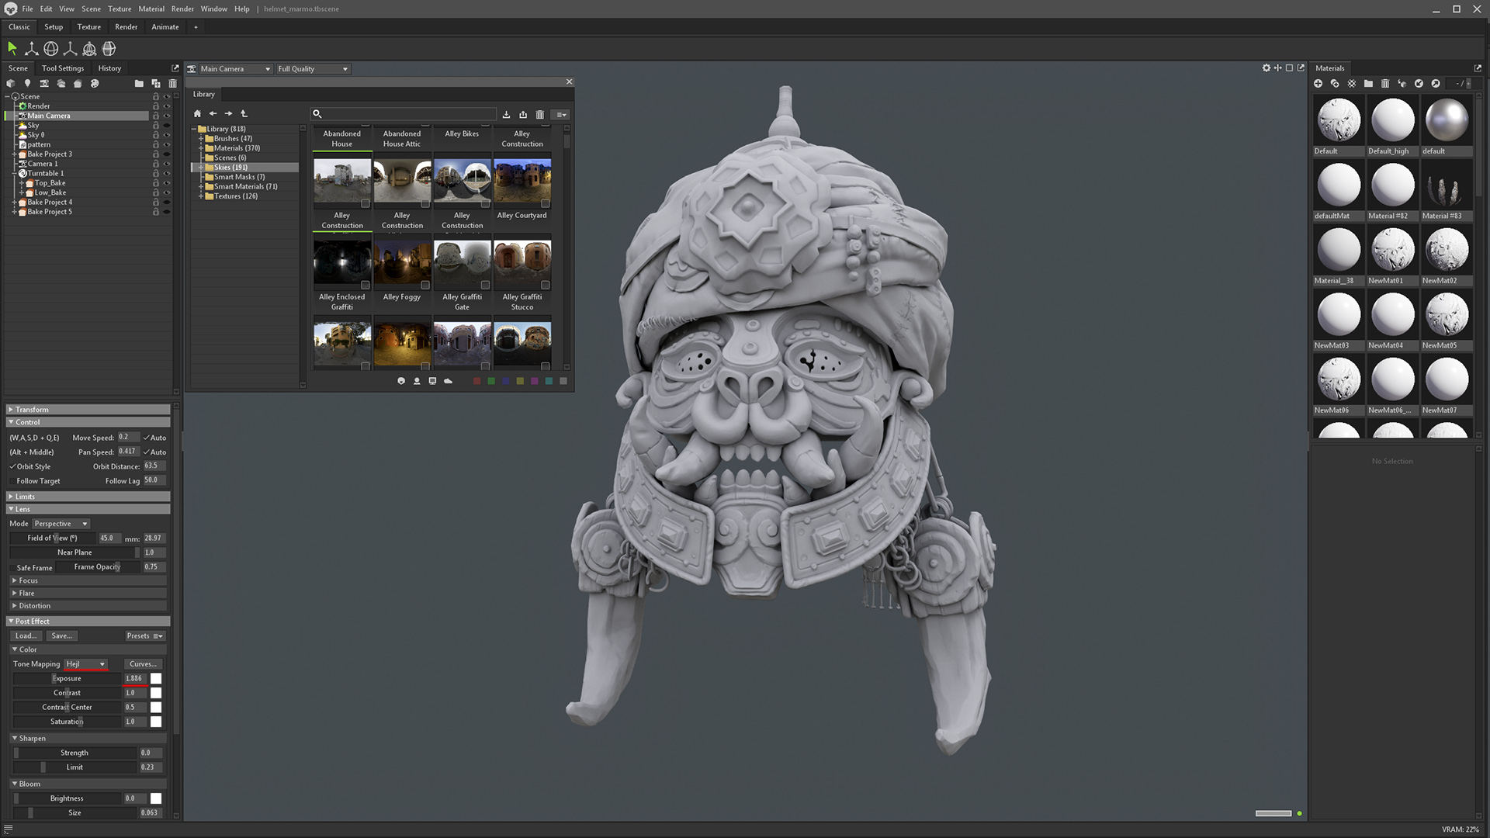
Task: Disable Orbit Style checkbox
Action: click(12, 467)
